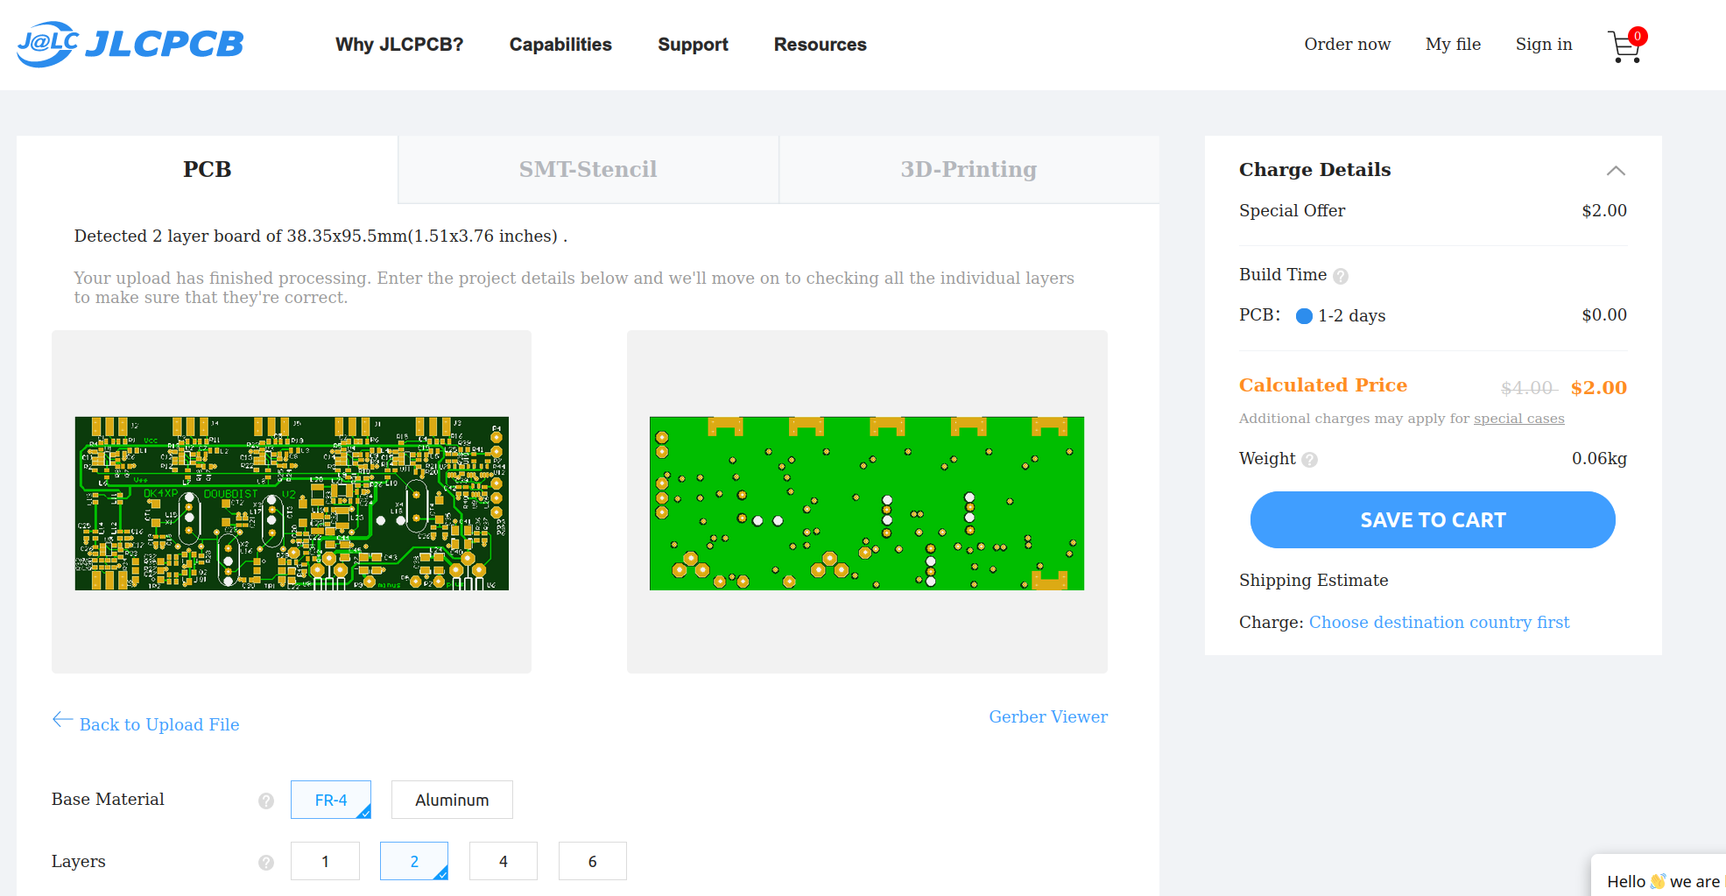Click the Weight help question icon
1726x896 pixels.
[1309, 460]
